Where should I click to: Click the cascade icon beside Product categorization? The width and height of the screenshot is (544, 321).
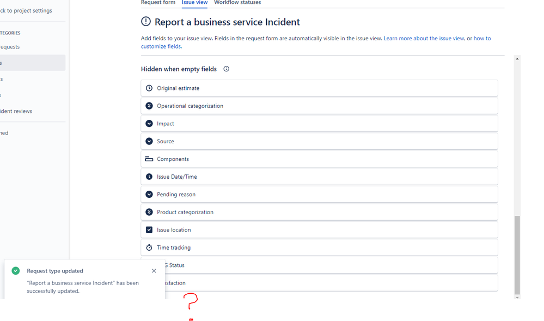[x=149, y=212]
